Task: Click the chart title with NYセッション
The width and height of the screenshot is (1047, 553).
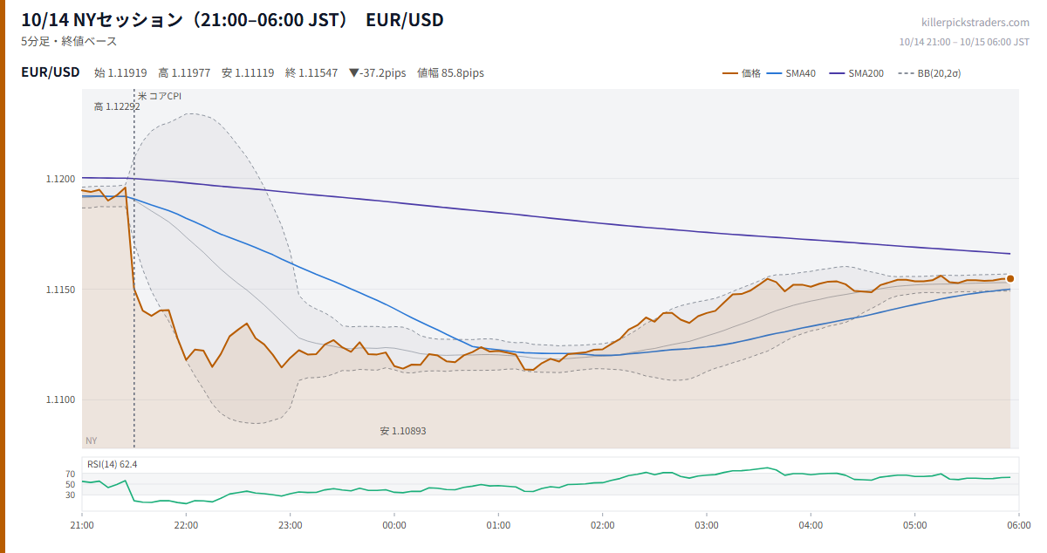Action: click(x=232, y=19)
